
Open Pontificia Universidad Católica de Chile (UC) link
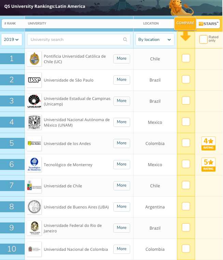point(75,59)
